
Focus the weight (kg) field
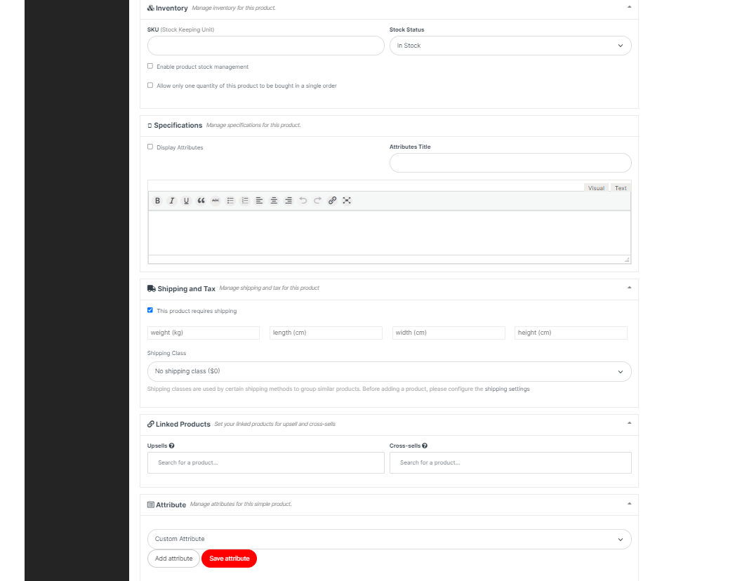pyautogui.click(x=204, y=333)
